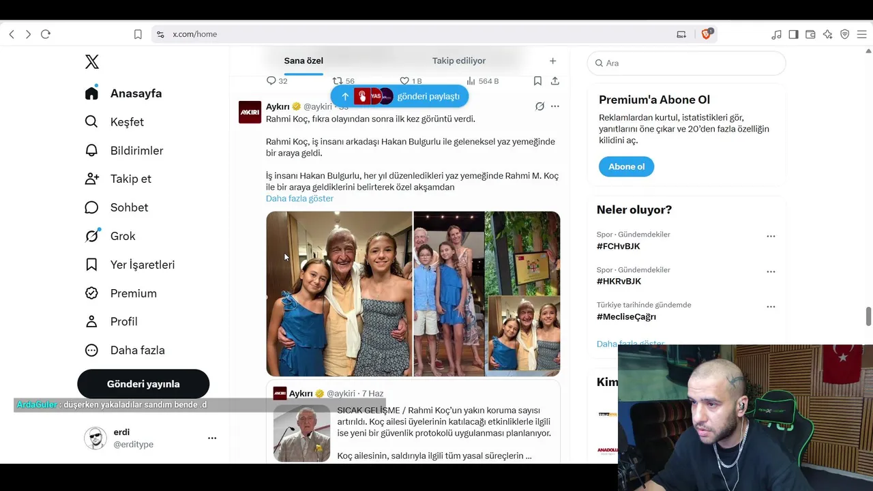Open site settings icon beside the URL
The width and height of the screenshot is (873, 491).
[160, 34]
